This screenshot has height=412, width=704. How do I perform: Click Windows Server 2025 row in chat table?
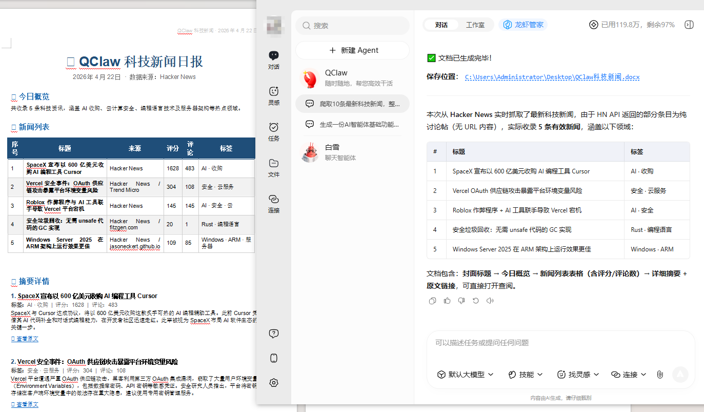pos(558,249)
